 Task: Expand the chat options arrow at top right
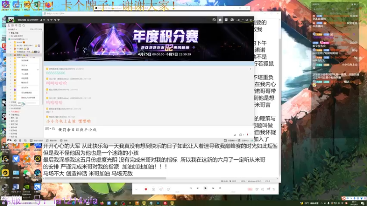point(250,69)
